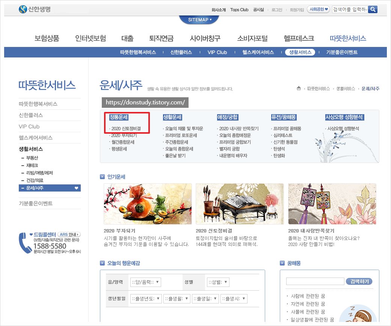Open the 심리테스트 link
Image resolution: width=391 pixels, height=326 pixels.
[283, 136]
